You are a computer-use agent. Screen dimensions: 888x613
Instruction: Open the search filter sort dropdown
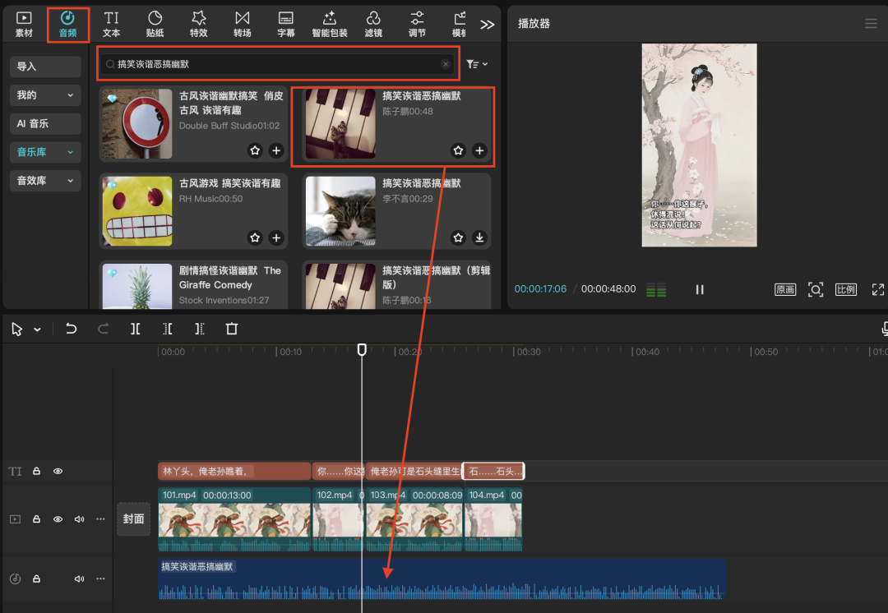click(477, 64)
